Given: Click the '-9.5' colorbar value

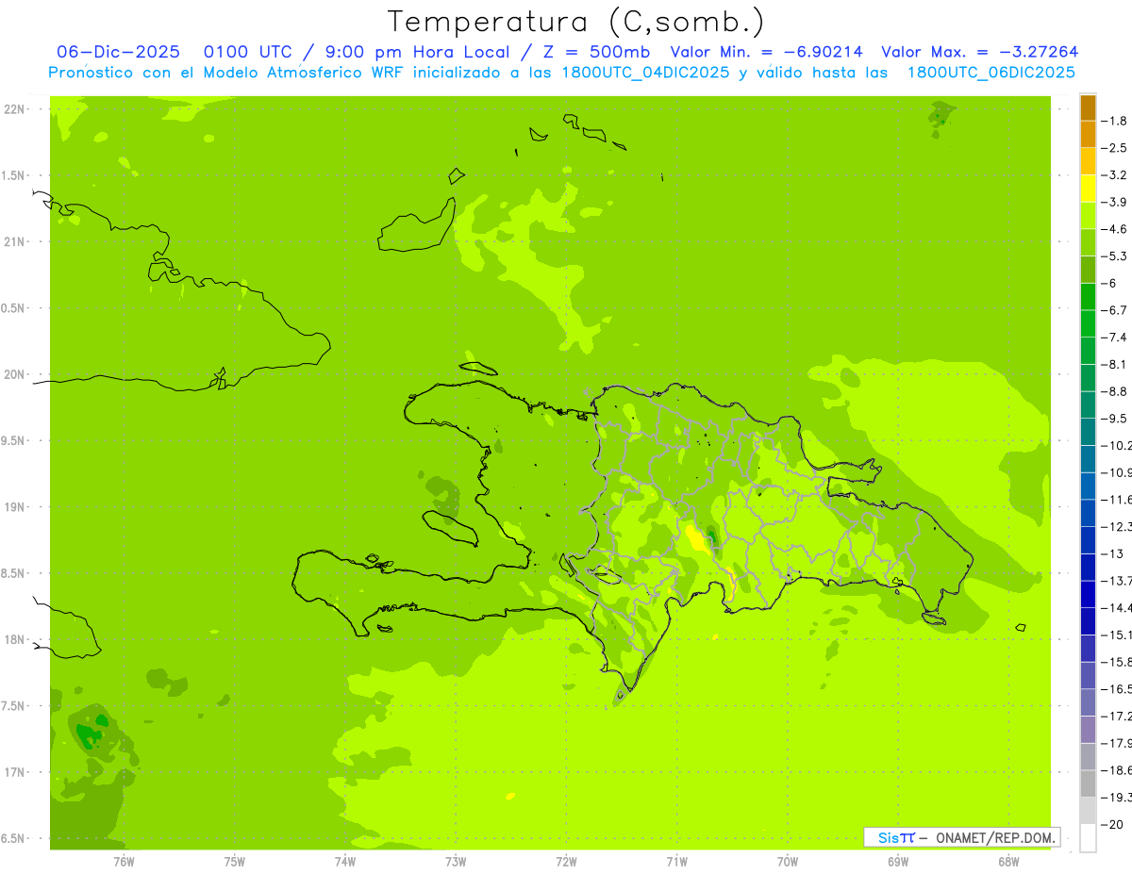Looking at the screenshot, I should (x=1115, y=419).
